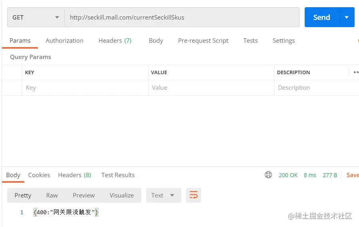Image resolution: width=359 pixels, height=227 pixels.
Task: Select the Visualize view
Action: pos(121,195)
